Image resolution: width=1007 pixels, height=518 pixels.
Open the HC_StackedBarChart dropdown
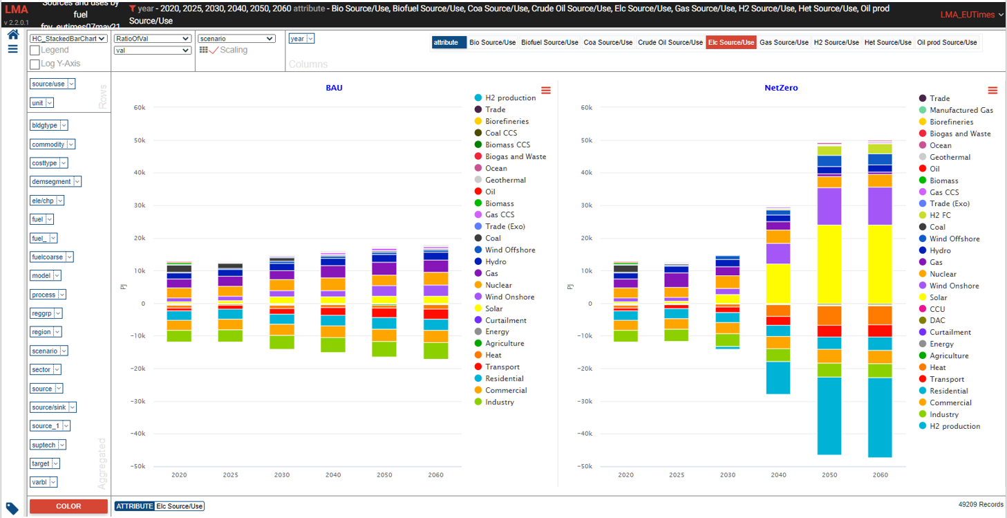click(x=68, y=39)
